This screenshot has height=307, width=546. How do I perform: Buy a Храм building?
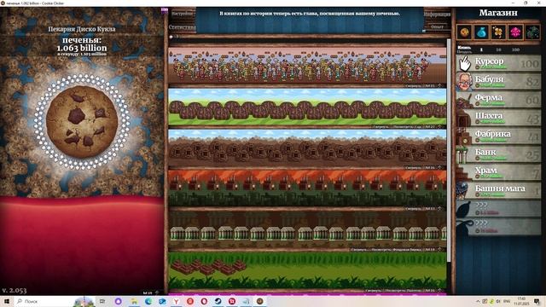(x=498, y=172)
